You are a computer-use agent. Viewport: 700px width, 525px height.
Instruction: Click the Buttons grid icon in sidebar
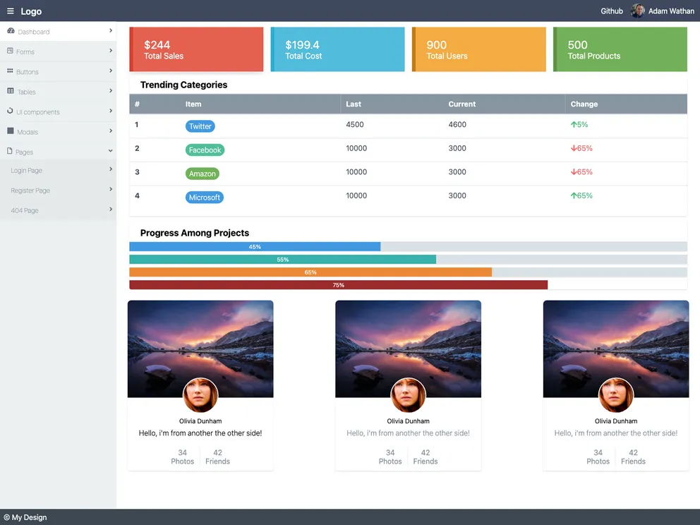pos(10,71)
